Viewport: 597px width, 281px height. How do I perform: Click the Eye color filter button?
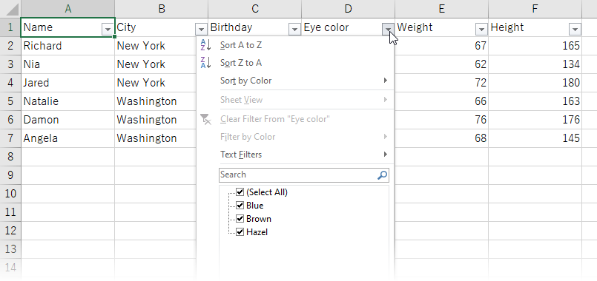[388, 30]
